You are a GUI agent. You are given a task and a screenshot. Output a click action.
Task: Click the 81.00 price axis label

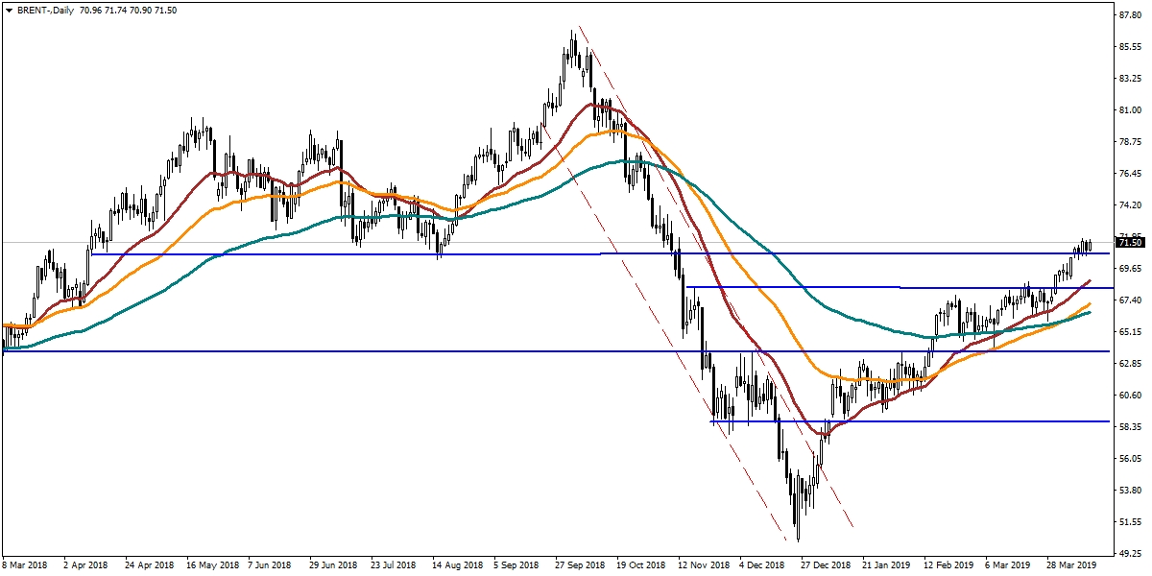[x=1130, y=110]
